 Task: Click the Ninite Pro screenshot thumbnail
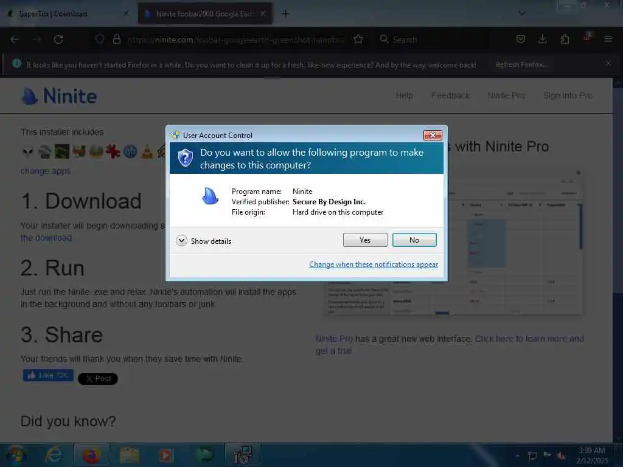(x=454, y=243)
